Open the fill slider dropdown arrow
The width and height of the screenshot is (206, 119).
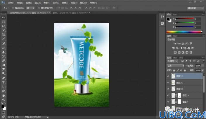[x=203, y=71]
